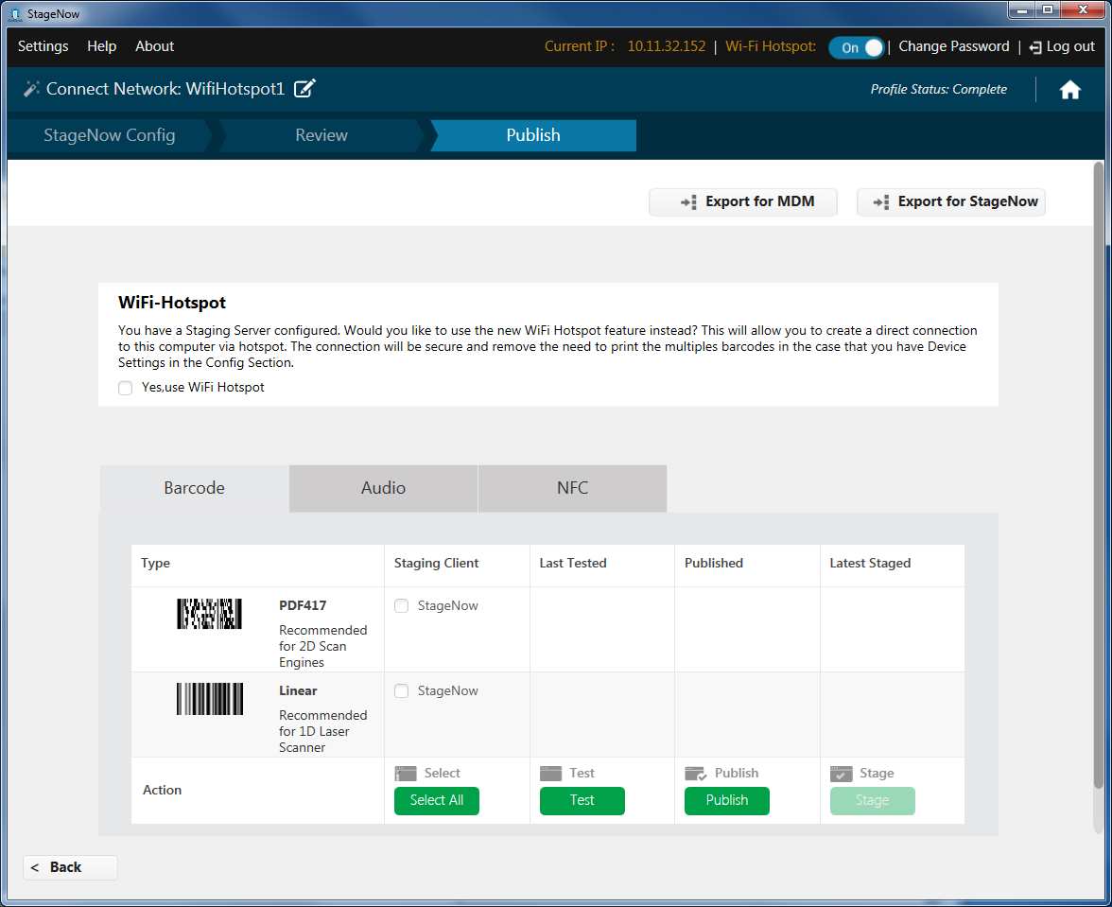This screenshot has height=907, width=1112.
Task: Enable the 'Yes, use WiFi Hotspot' checkbox
Action: pyautogui.click(x=126, y=388)
